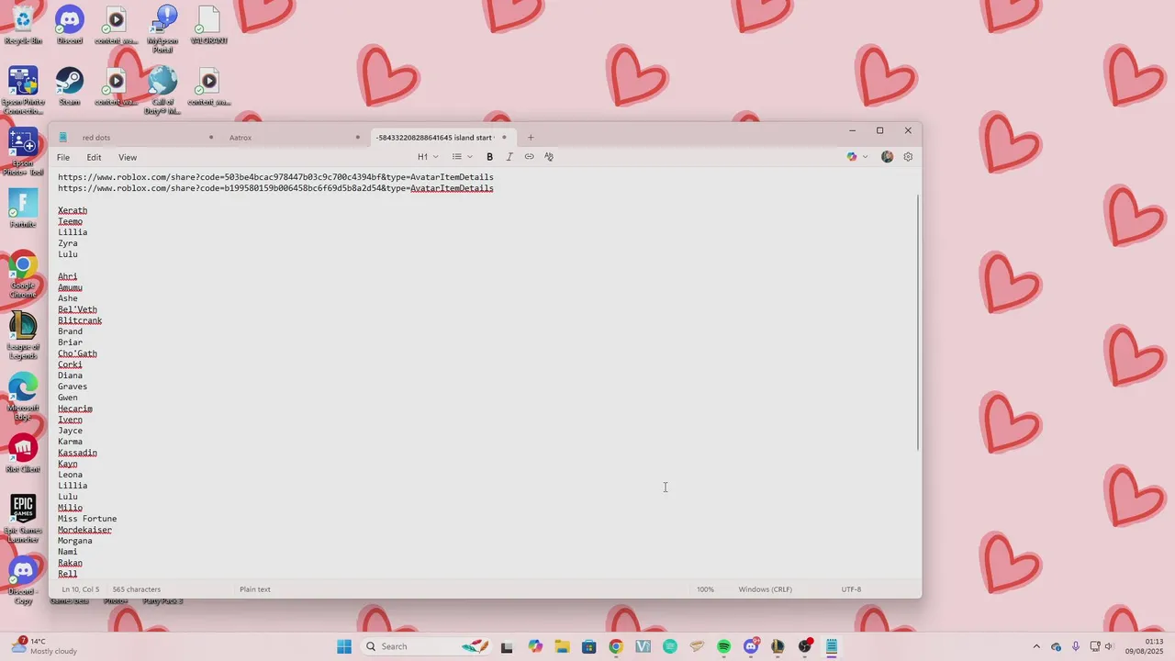Select the Google Chrome desktop shortcut
The height and width of the screenshot is (661, 1175).
pyautogui.click(x=23, y=274)
